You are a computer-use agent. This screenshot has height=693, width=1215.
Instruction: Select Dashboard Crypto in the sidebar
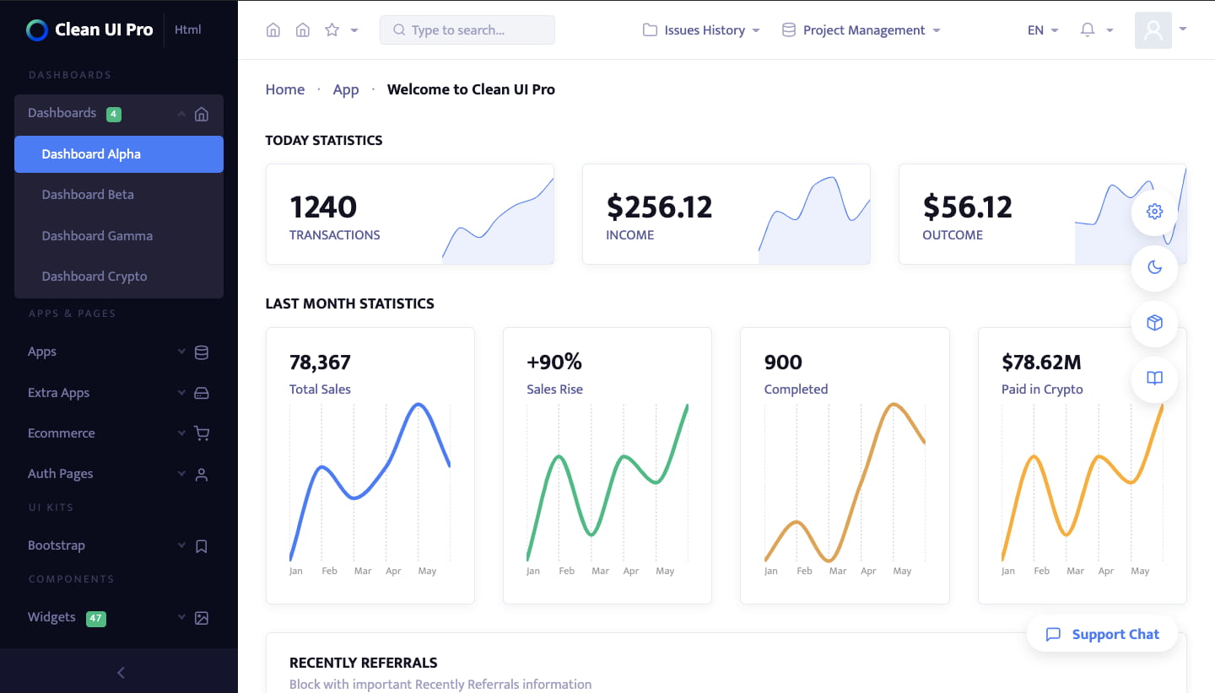coord(94,277)
